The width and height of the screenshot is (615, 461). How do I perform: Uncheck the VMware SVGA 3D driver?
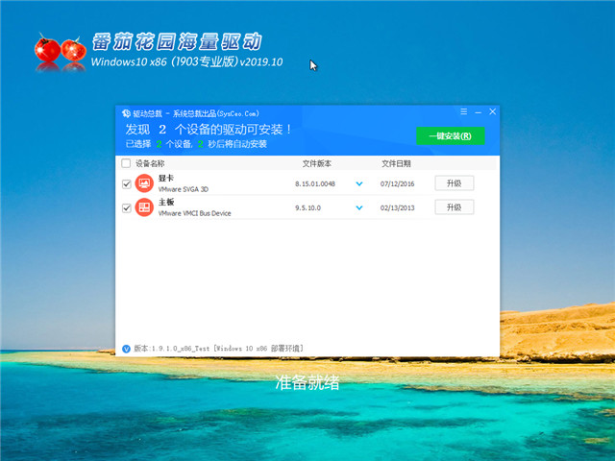pyautogui.click(x=126, y=183)
